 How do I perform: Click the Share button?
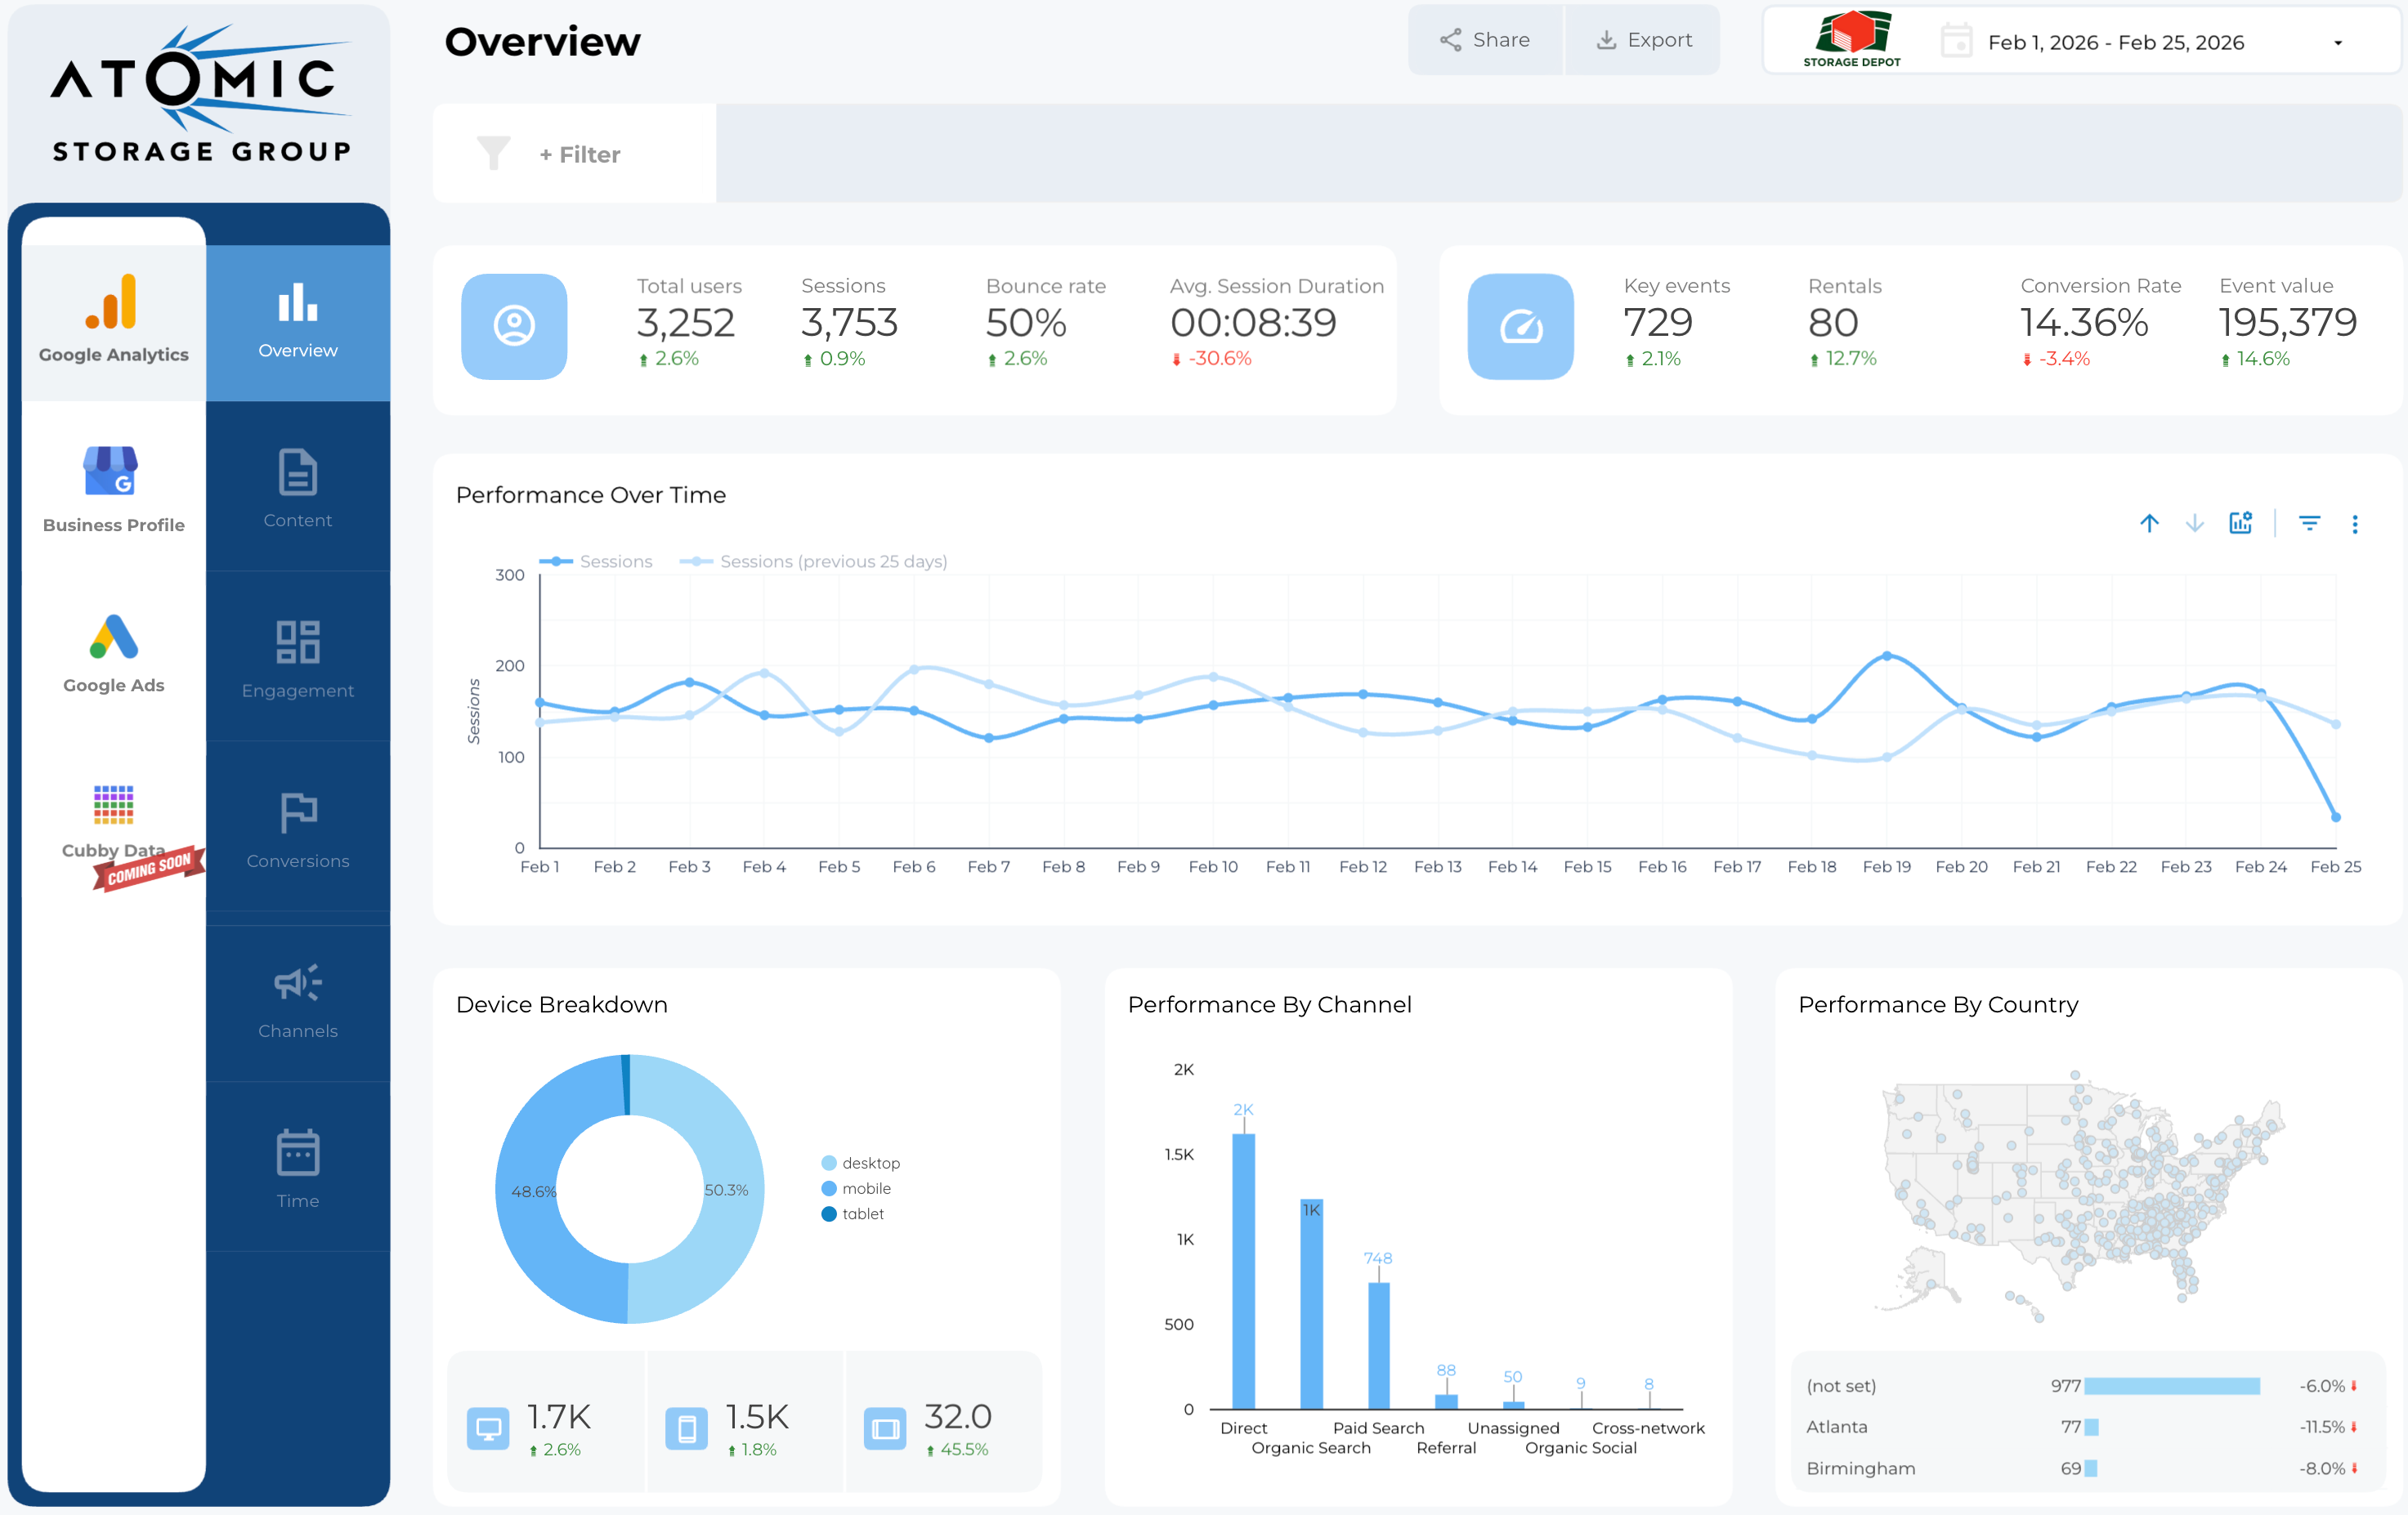[x=1484, y=40]
